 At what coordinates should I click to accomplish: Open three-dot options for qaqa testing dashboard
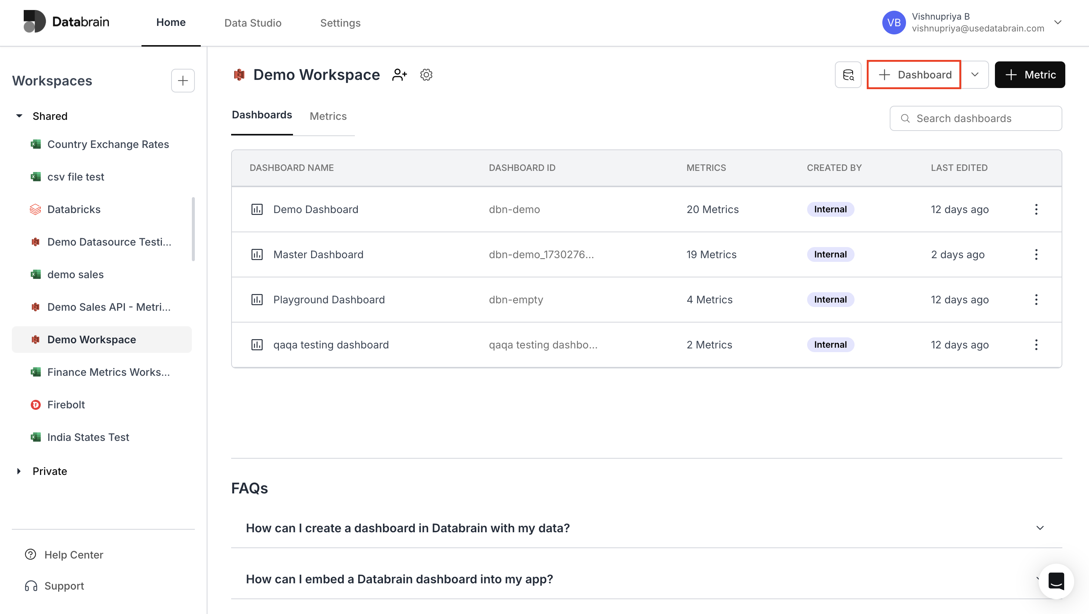tap(1036, 345)
